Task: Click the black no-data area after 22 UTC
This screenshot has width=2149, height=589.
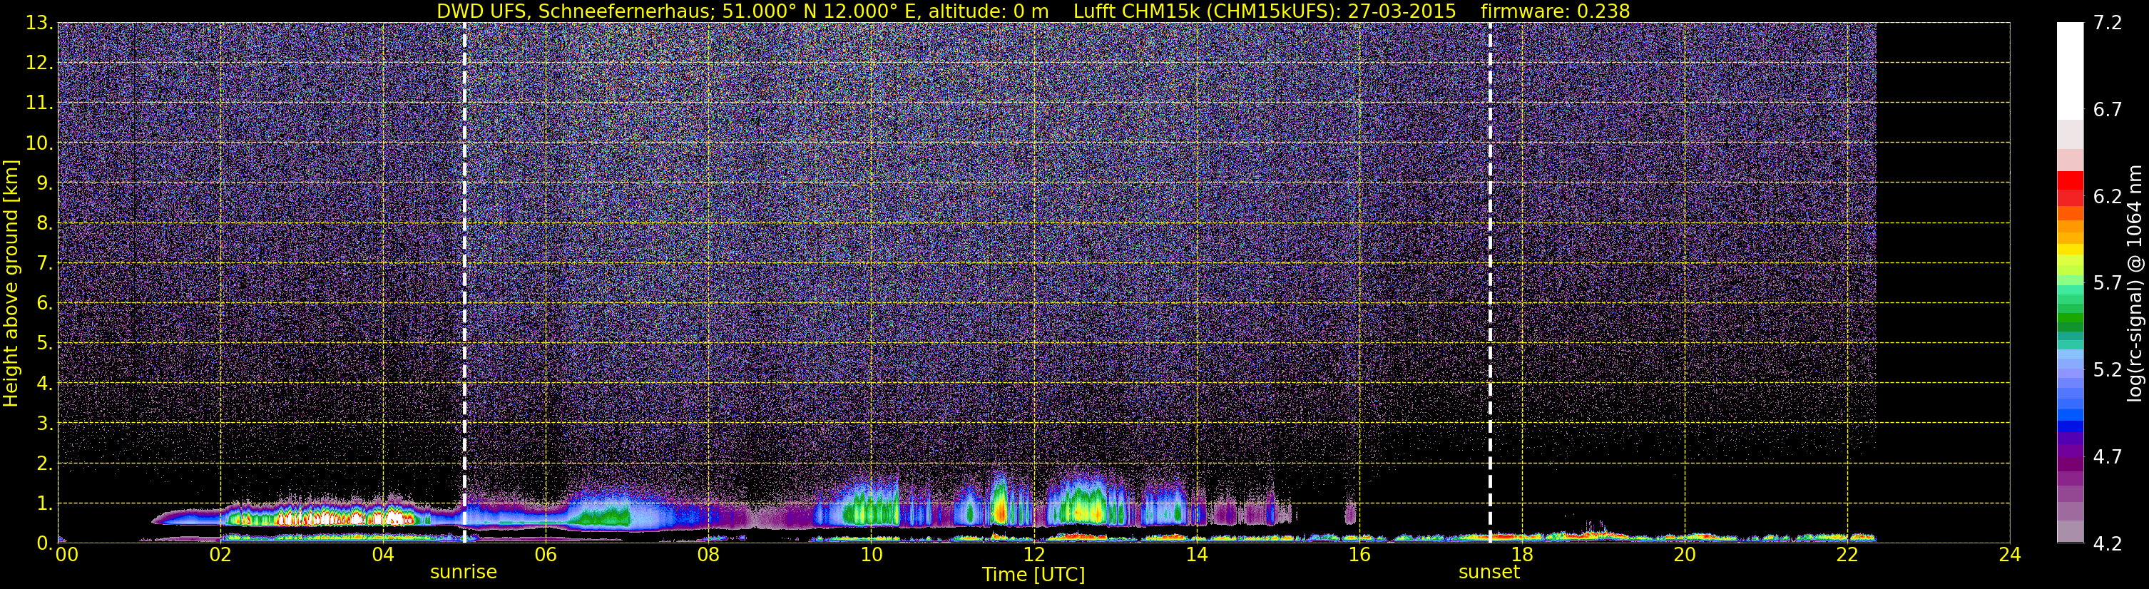Action: click(1942, 275)
